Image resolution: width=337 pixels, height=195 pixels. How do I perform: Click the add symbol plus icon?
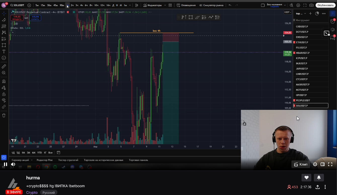coord(29,5)
